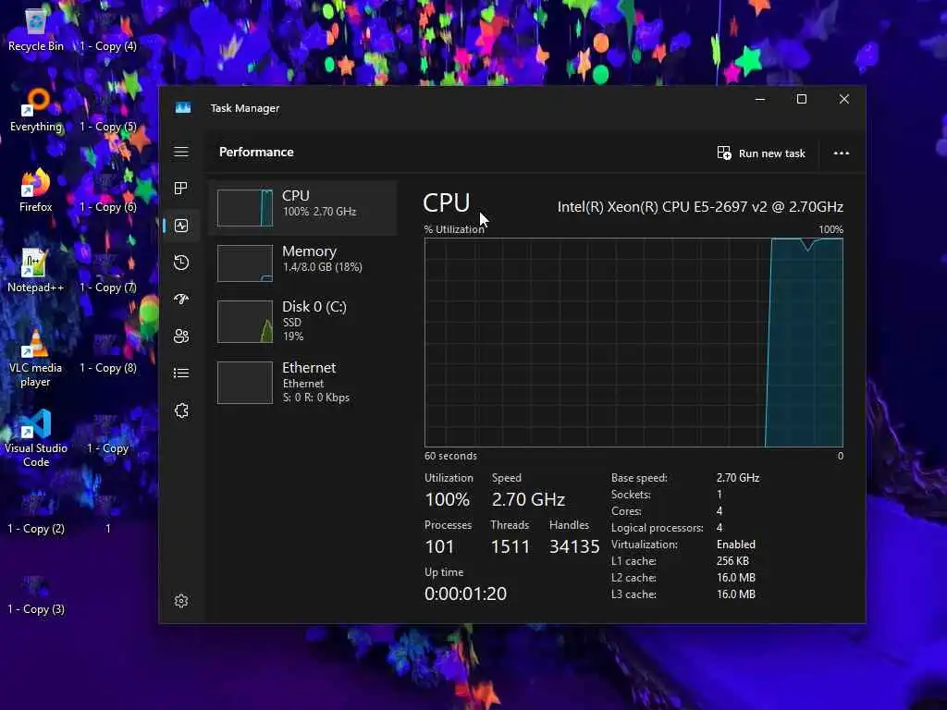This screenshot has height=710, width=947.
Task: Select the Recycle Bin desktop icon
Action: point(36,31)
